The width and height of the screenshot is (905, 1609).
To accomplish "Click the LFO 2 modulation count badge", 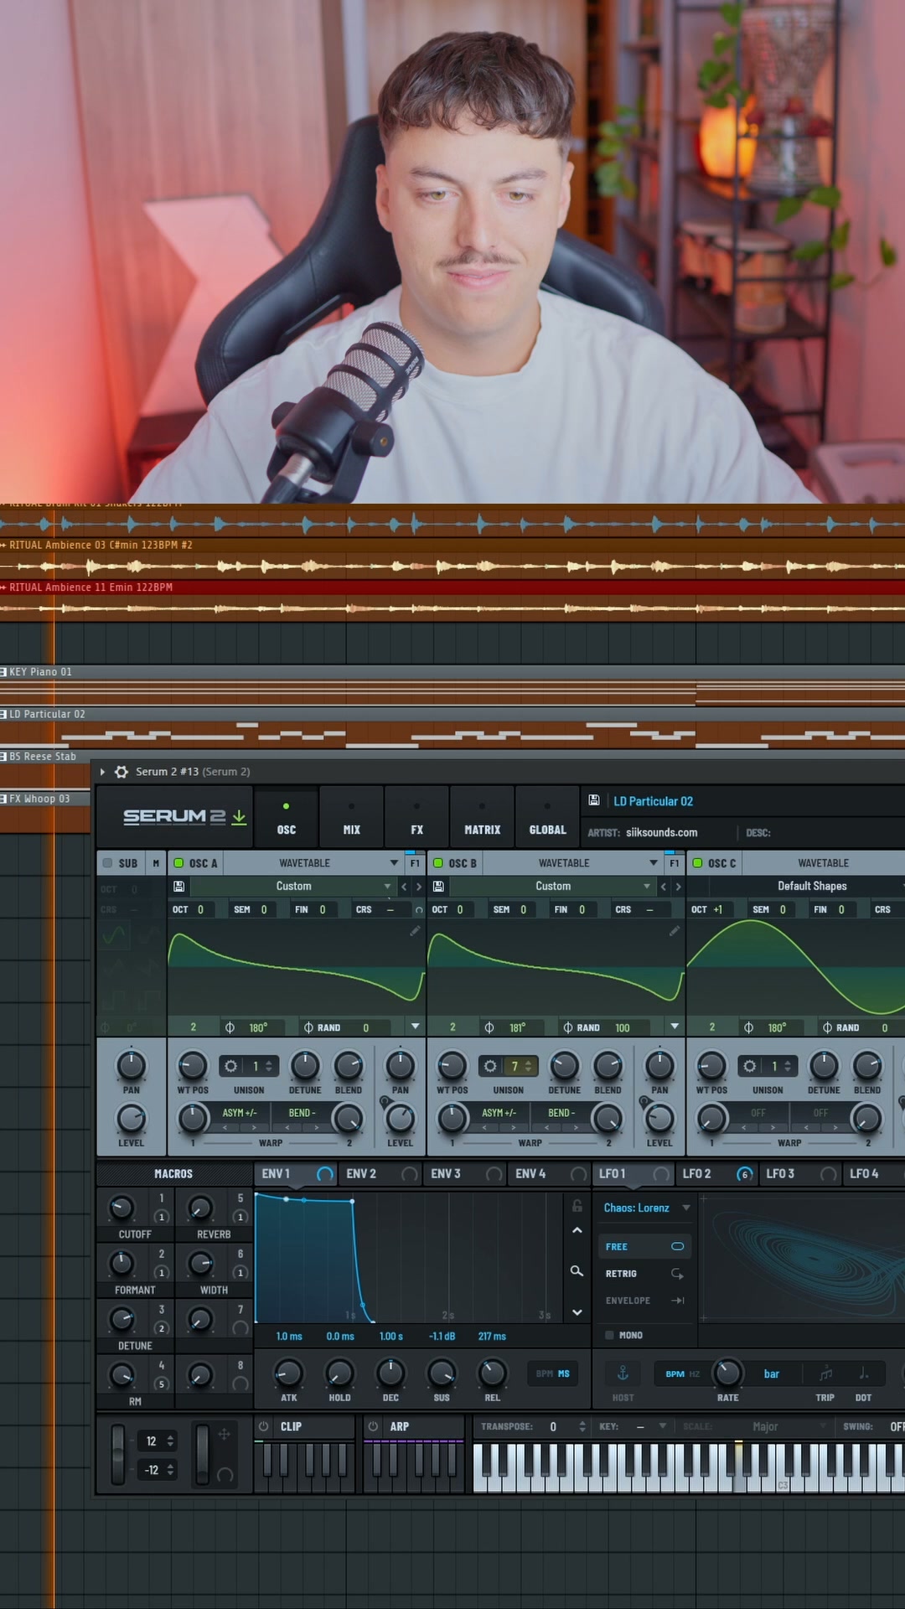I will (x=744, y=1174).
